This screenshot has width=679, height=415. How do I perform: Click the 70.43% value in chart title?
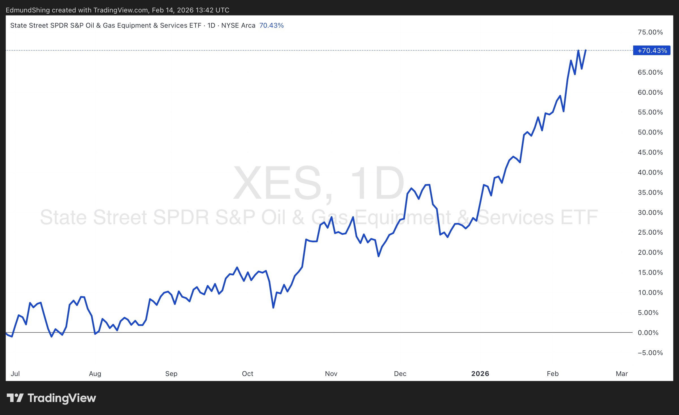click(271, 25)
